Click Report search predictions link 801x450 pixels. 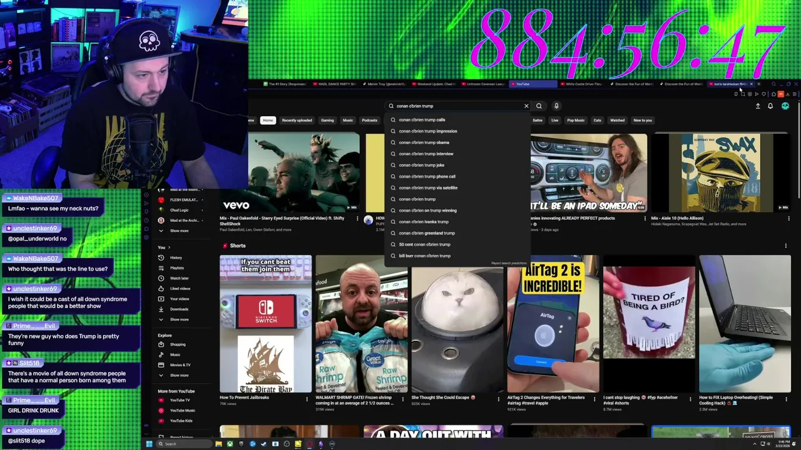click(509, 263)
